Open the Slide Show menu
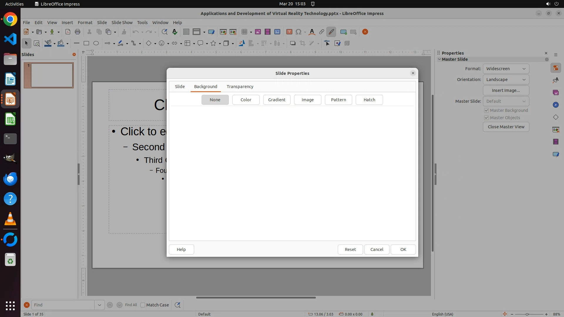This screenshot has width=564, height=317. point(122,23)
